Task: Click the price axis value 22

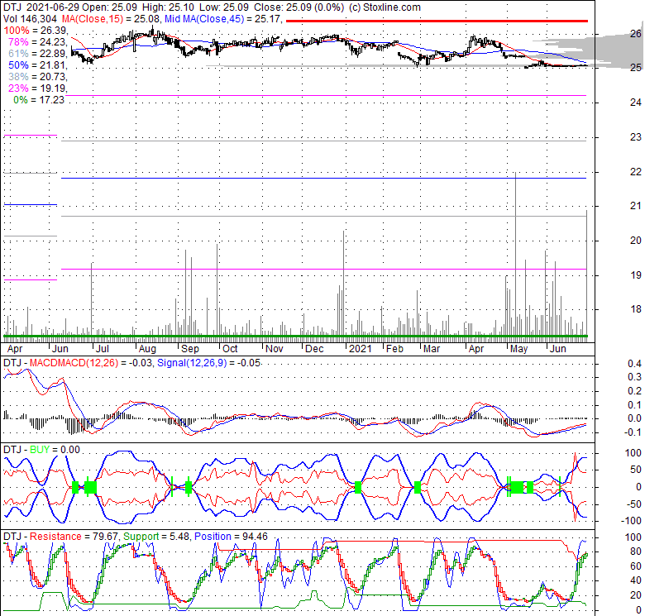Action: click(x=636, y=171)
